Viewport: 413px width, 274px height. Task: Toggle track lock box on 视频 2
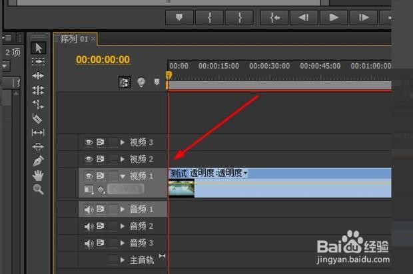pos(113,159)
